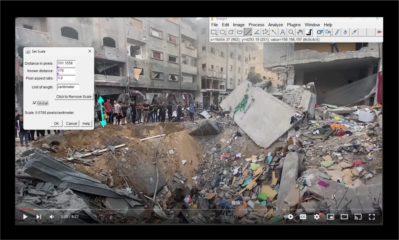Close the Set Scale dialog
Screen dimensions: 399x240
90,51
